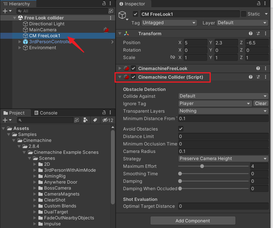
Task: Click the GameObject cube icon in Inspector
Action: click(122, 15)
